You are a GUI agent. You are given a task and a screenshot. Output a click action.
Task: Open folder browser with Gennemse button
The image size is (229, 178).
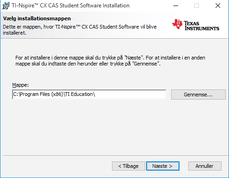[198, 95]
